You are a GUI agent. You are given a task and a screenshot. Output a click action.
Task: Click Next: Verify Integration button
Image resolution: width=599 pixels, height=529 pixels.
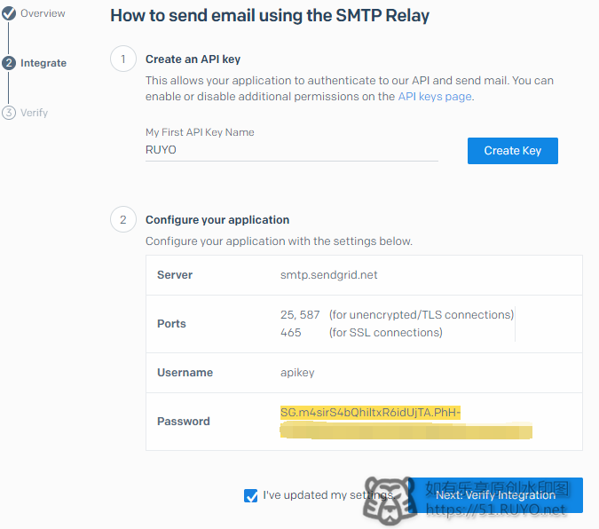495,495
